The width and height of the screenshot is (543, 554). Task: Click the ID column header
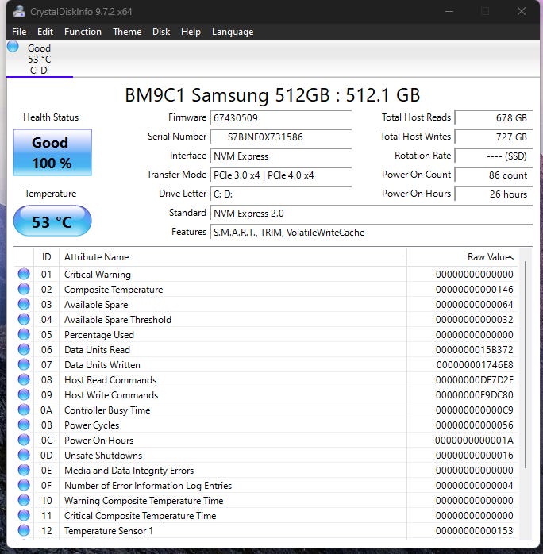[46, 257]
